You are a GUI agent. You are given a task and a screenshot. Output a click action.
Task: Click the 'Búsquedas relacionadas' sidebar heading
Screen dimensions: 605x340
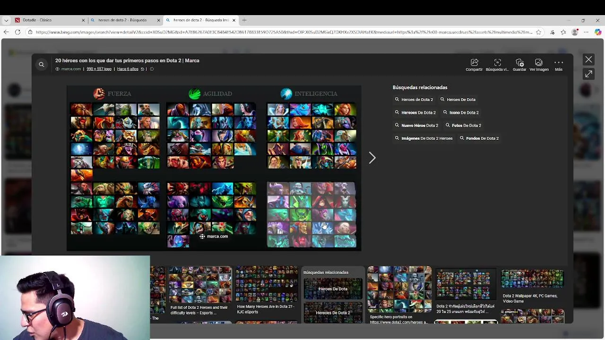pos(420,87)
